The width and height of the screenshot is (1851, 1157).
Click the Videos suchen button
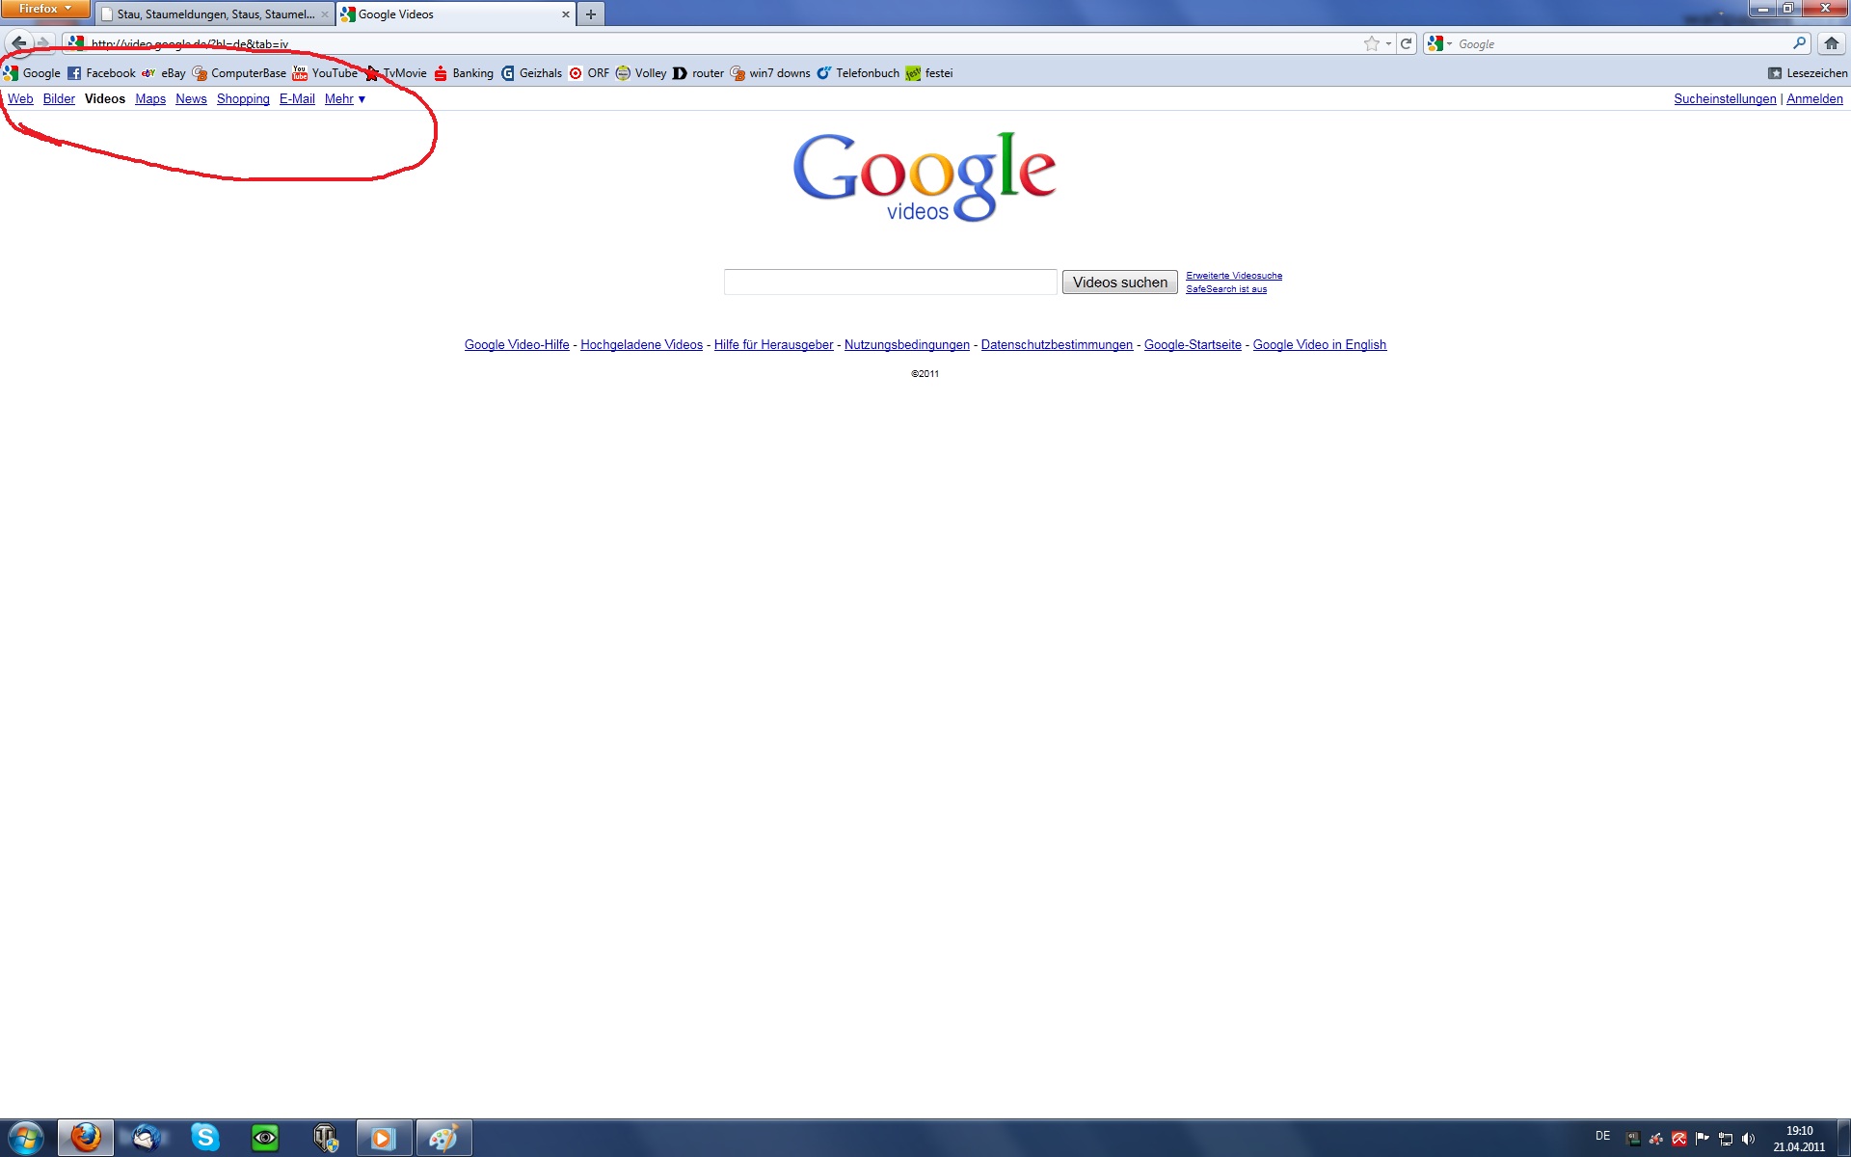[1120, 283]
